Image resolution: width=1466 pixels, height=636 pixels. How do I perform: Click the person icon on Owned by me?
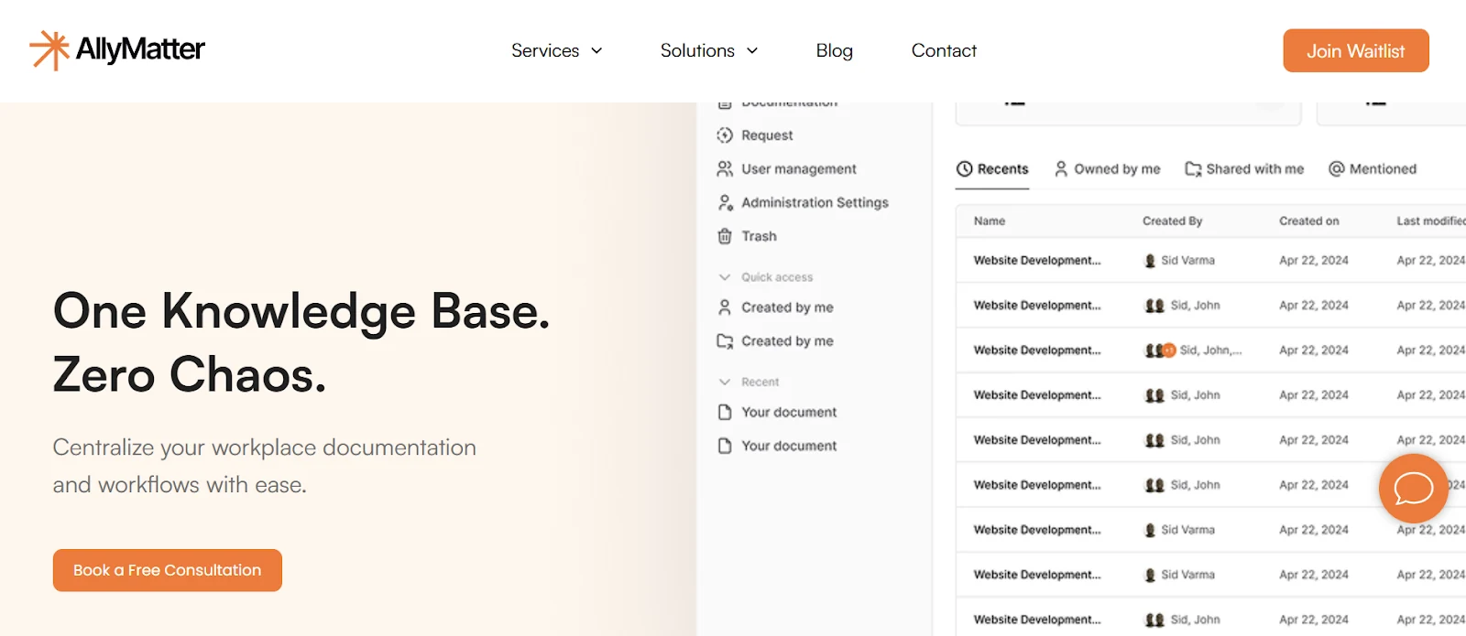coord(1061,169)
